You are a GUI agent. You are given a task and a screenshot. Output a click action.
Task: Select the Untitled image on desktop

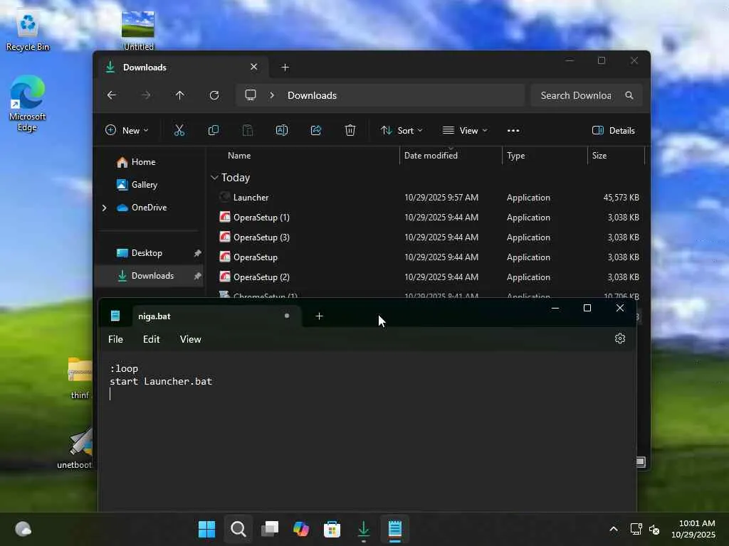138,31
